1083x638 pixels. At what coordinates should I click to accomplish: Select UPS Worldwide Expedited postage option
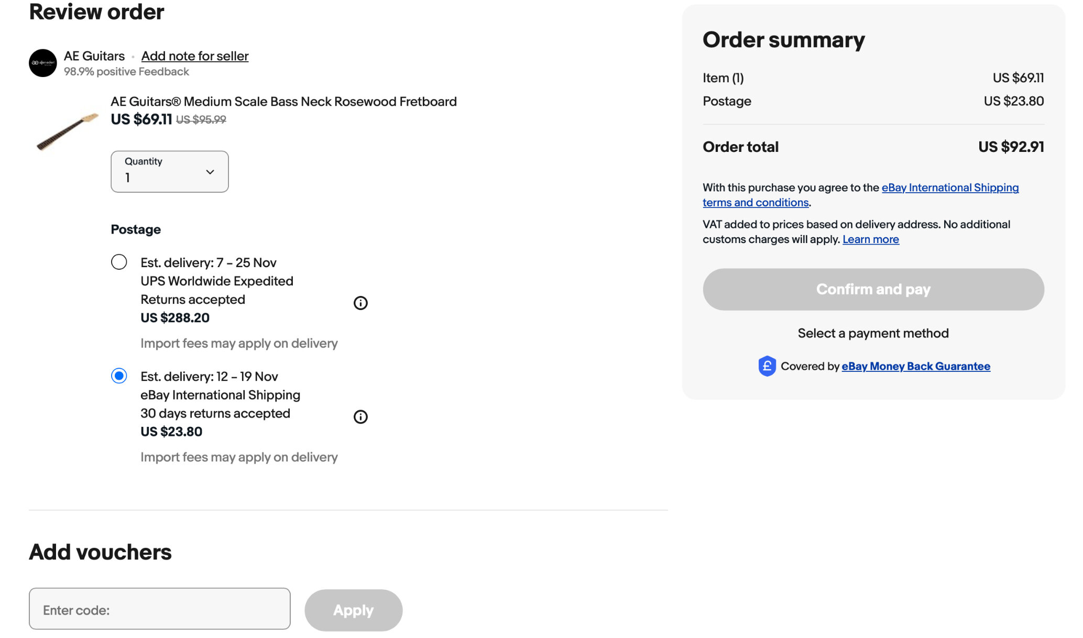(119, 262)
